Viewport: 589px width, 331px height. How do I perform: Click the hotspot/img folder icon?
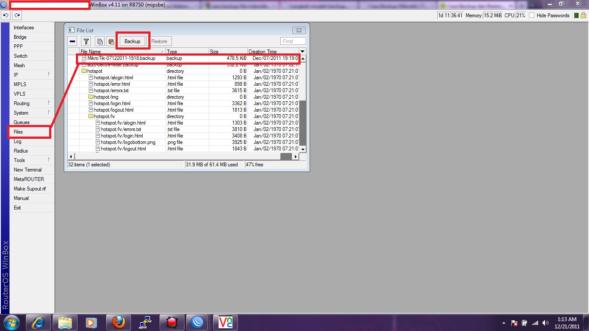[x=91, y=97]
